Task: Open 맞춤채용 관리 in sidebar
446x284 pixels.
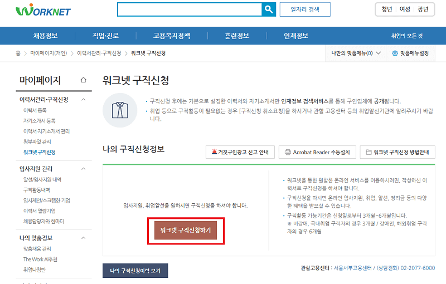Action: point(37,249)
